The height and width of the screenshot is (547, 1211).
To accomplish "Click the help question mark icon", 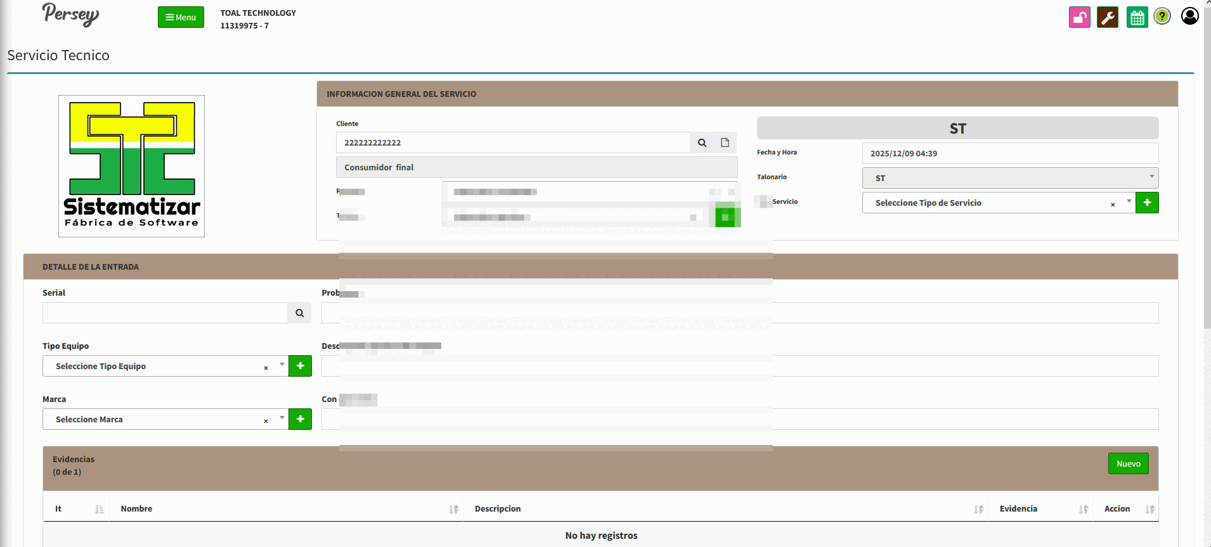I will tap(1162, 16).
